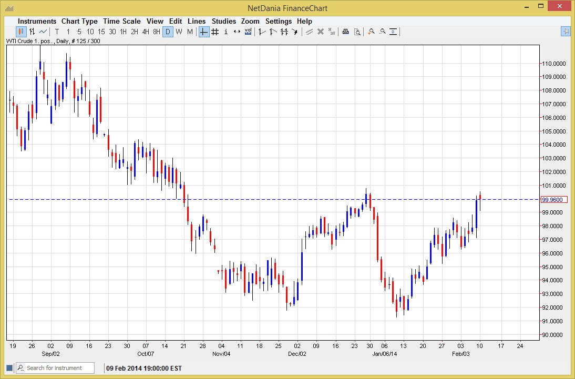Open the Instruments menu

coord(37,21)
